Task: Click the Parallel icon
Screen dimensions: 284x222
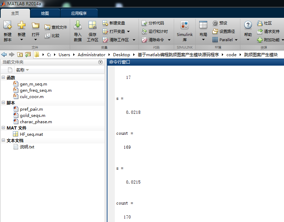Action: coord(215,40)
